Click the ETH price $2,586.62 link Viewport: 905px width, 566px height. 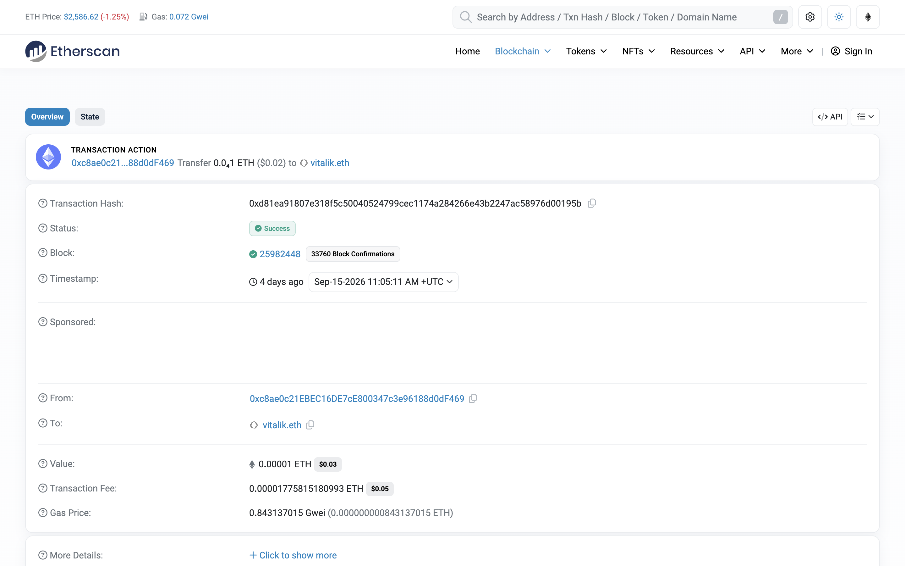81,17
